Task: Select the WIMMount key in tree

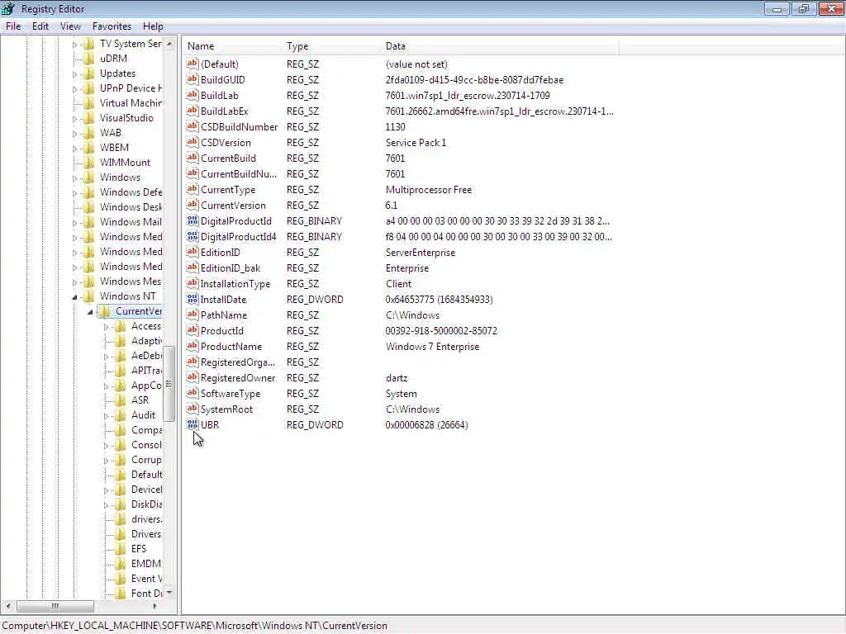Action: 126,163
